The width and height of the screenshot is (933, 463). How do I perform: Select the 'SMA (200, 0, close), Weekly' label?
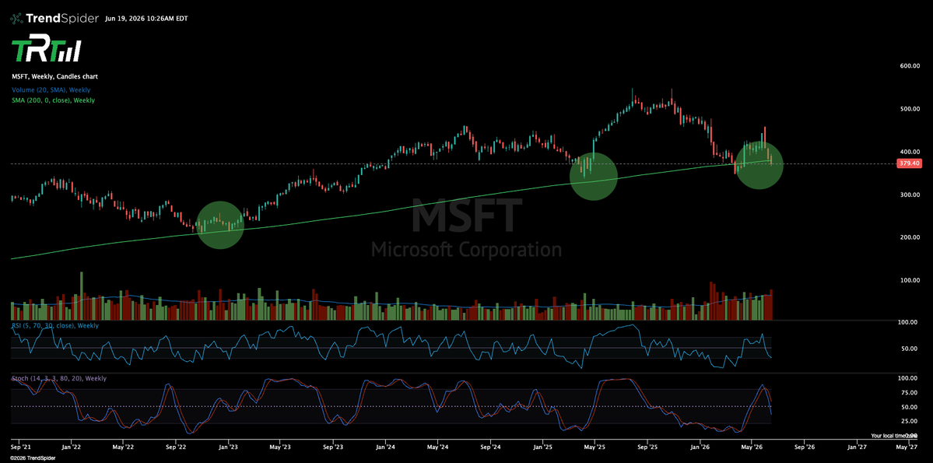coord(54,100)
